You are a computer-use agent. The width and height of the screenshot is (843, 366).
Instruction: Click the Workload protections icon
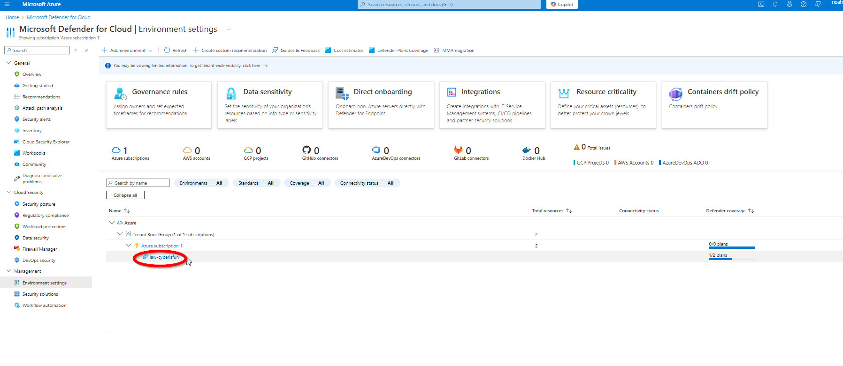[17, 226]
